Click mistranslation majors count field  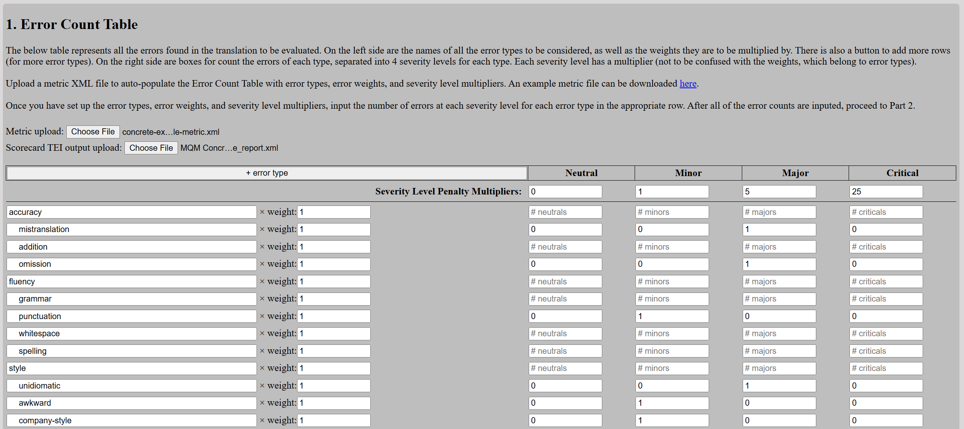(779, 229)
